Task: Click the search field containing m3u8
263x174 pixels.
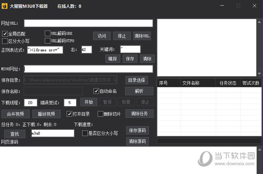Action: coord(53,133)
